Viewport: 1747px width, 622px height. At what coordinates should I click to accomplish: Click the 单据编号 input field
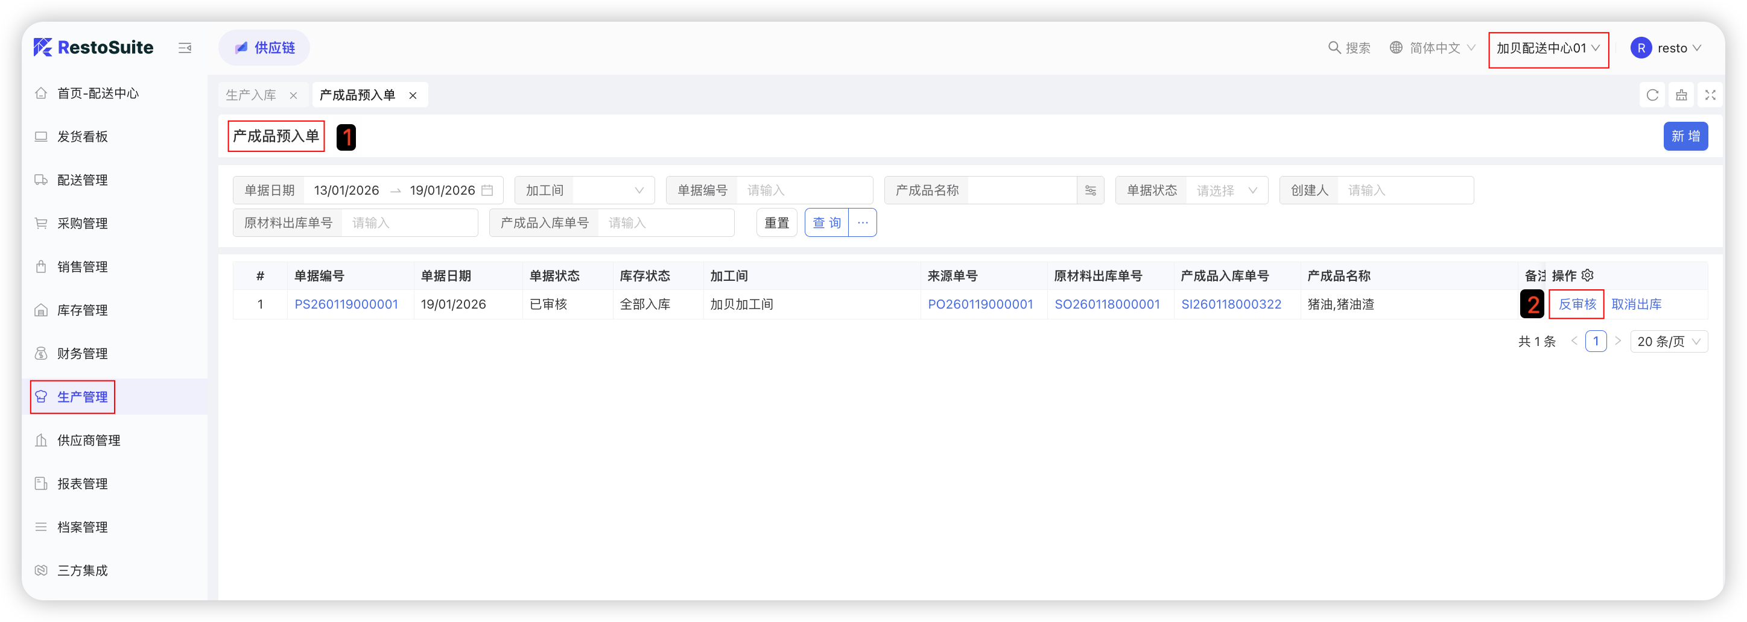804,190
